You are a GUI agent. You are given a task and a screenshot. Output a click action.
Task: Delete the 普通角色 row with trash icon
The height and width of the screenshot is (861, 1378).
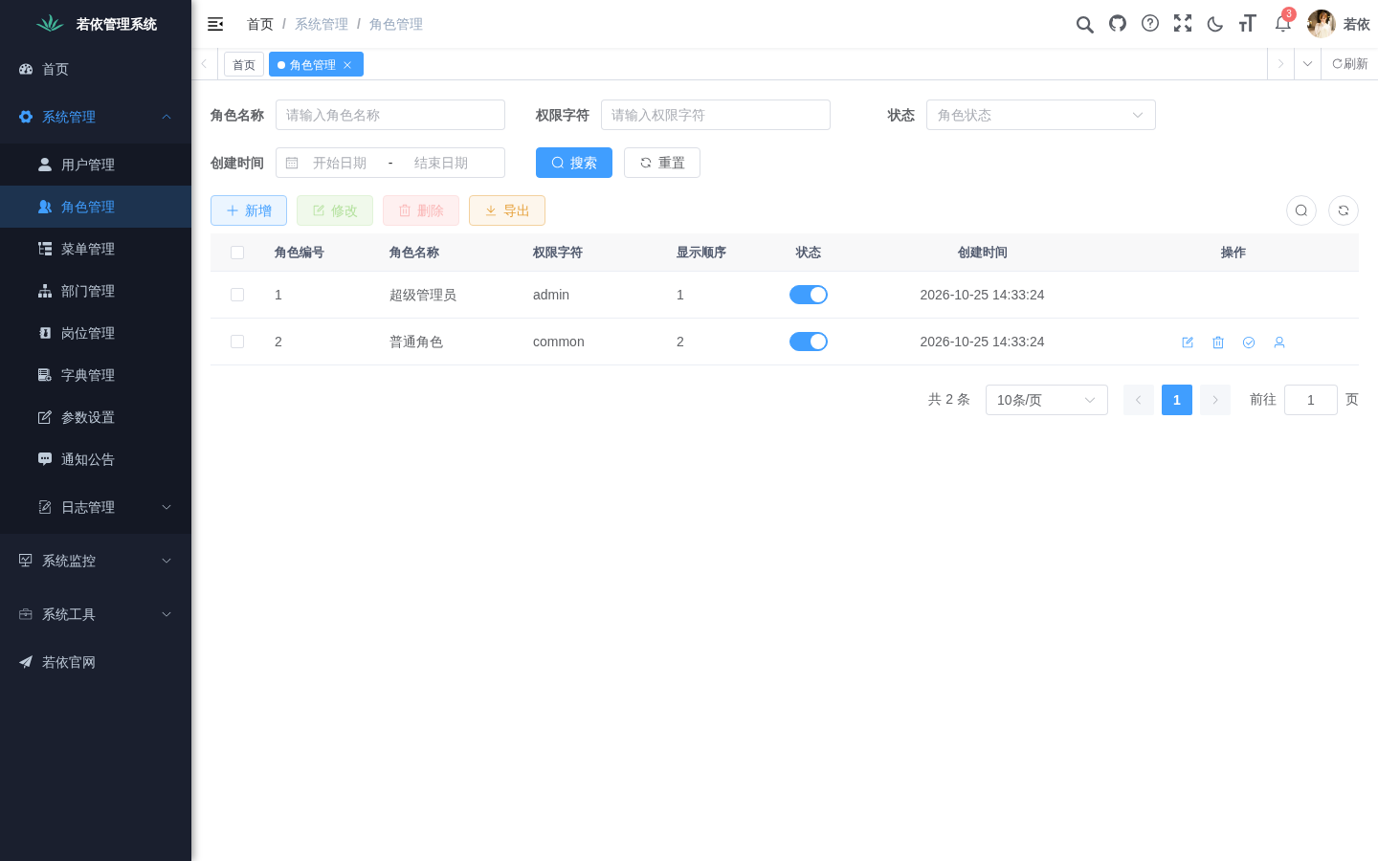pos(1218,342)
